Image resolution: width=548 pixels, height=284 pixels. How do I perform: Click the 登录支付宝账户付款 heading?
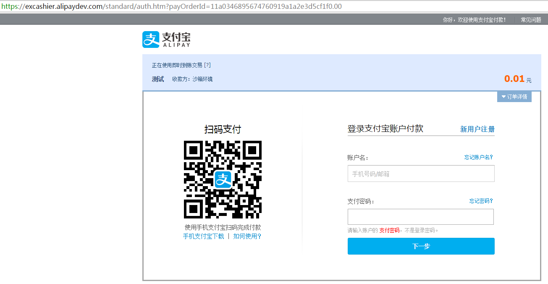(x=385, y=129)
